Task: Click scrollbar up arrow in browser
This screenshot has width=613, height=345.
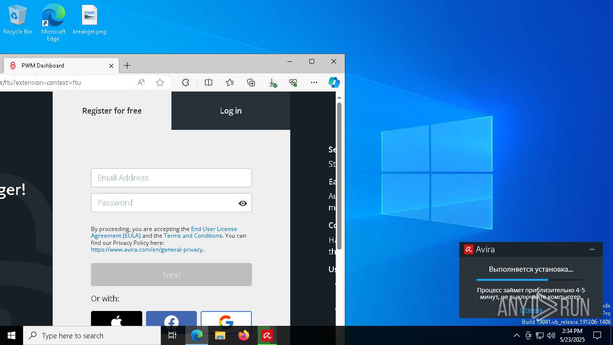Action: pyautogui.click(x=339, y=97)
